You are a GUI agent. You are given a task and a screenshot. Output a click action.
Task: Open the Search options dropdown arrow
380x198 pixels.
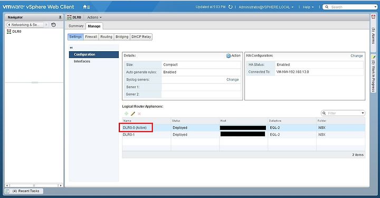coord(375,7)
